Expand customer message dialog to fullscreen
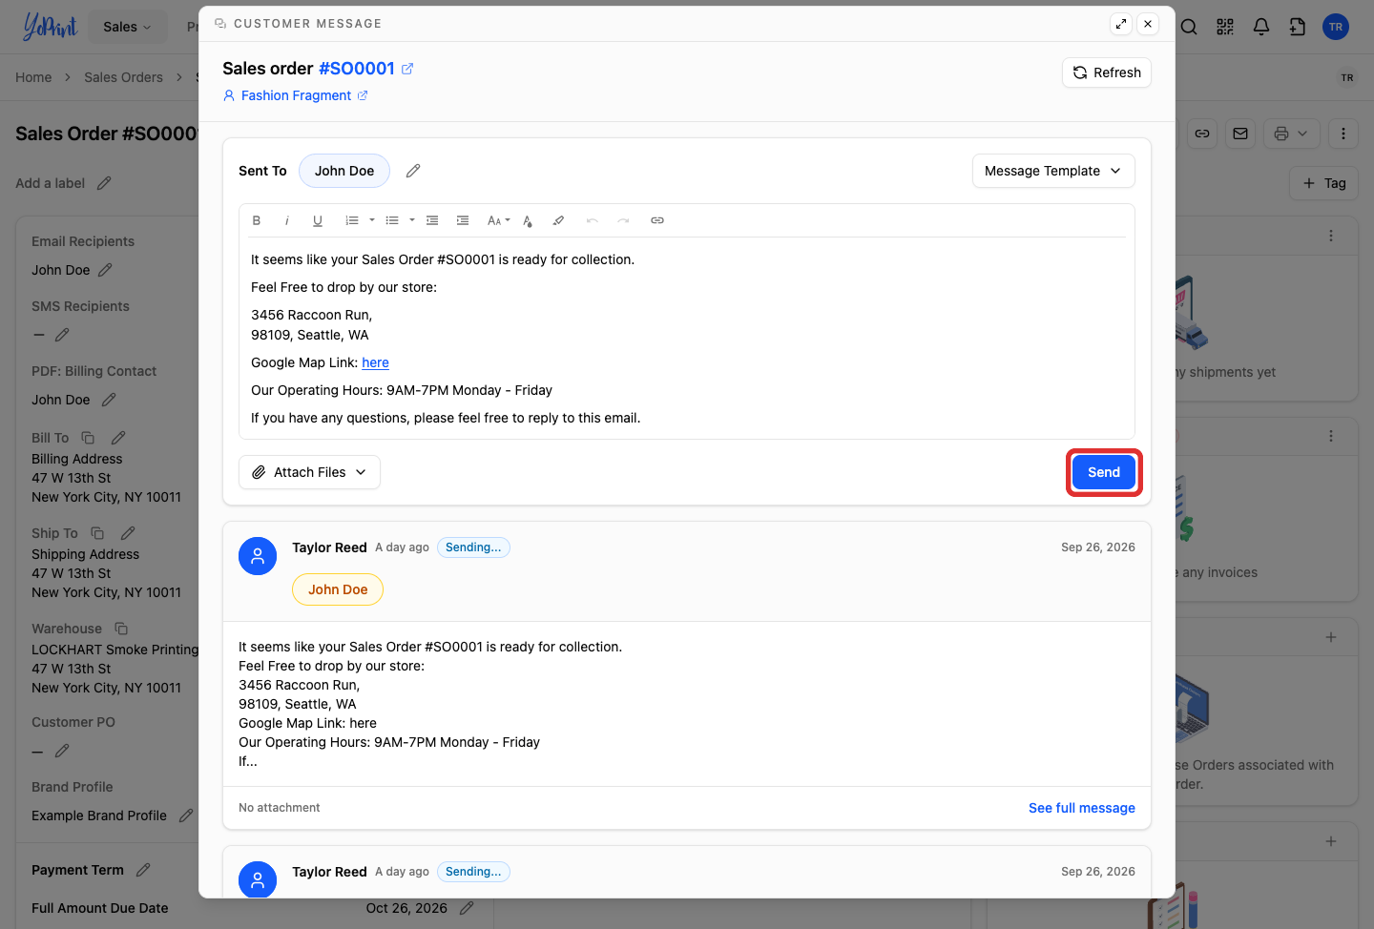1374x929 pixels. (x=1121, y=24)
